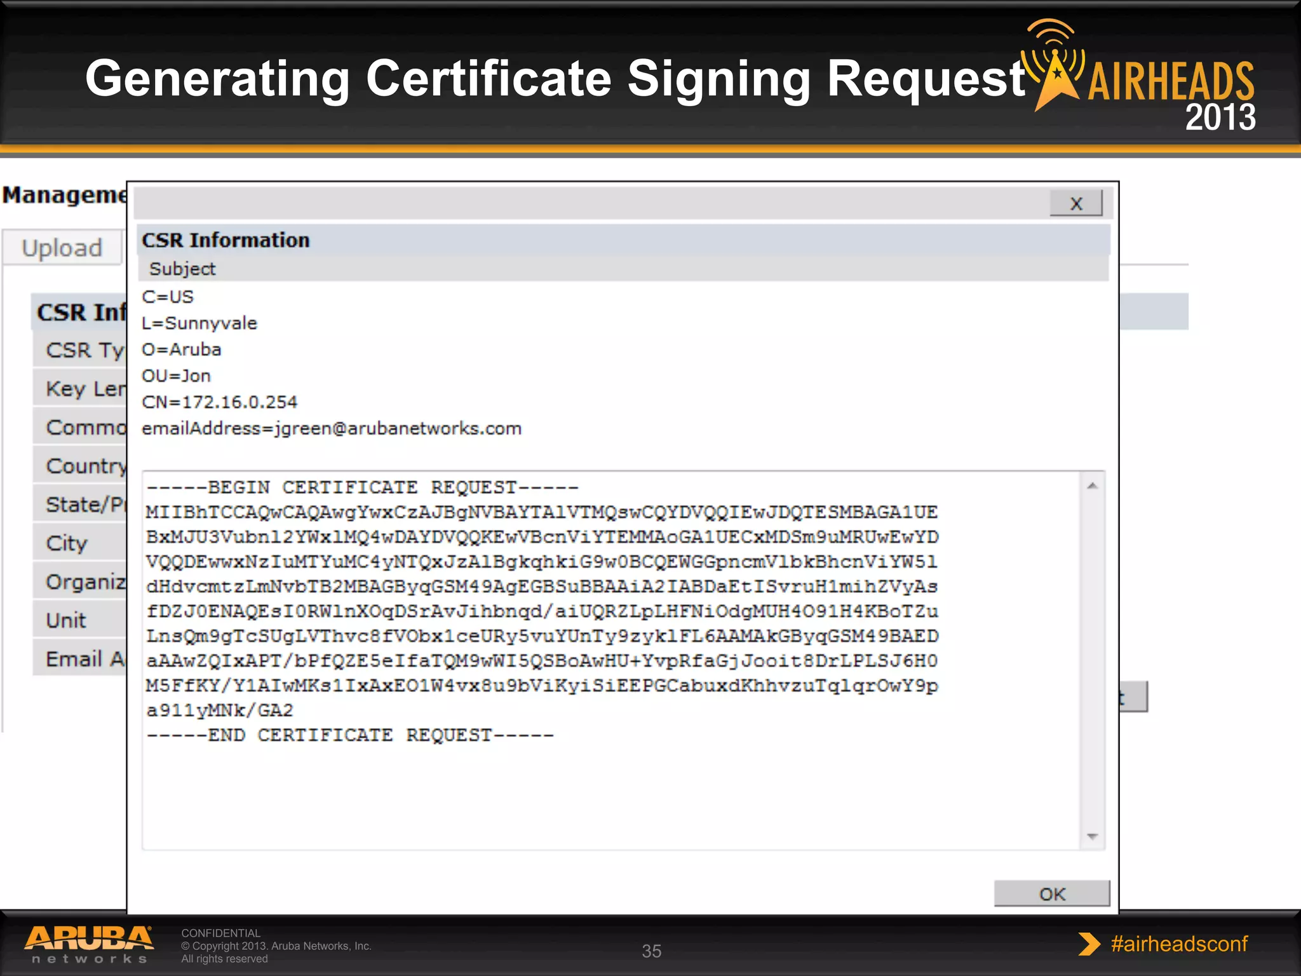
Task: Click the CSR line starting with MIIBhTCCAQwCAQAwgYwx
Action: (x=542, y=512)
